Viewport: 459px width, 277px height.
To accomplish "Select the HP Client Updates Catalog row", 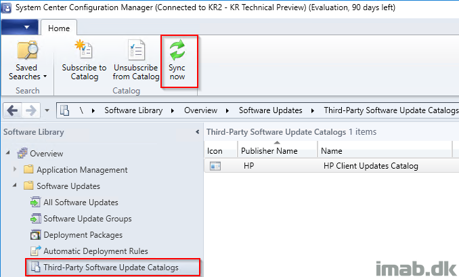I will pyautogui.click(x=331, y=166).
